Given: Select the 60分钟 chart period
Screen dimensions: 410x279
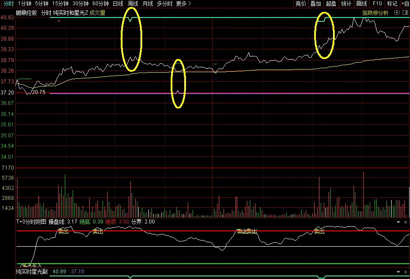Looking at the screenshot, I should tap(100, 4).
